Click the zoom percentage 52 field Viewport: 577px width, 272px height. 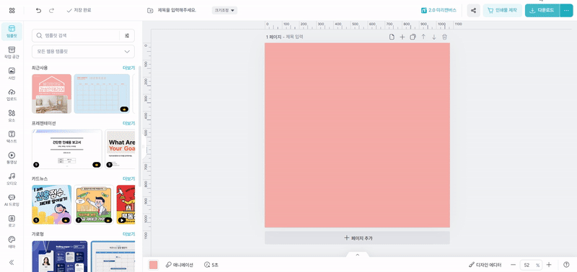coord(527,265)
